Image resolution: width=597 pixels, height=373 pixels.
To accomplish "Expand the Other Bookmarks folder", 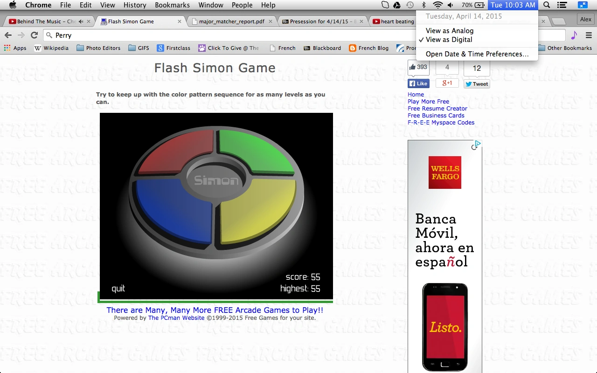I will pyautogui.click(x=565, y=48).
